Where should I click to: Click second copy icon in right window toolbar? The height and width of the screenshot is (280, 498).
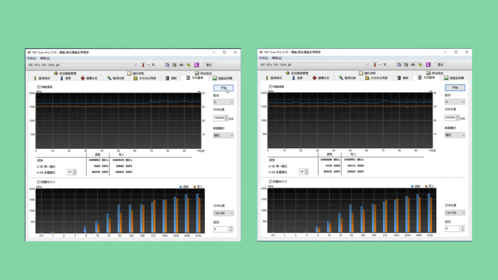(406, 64)
